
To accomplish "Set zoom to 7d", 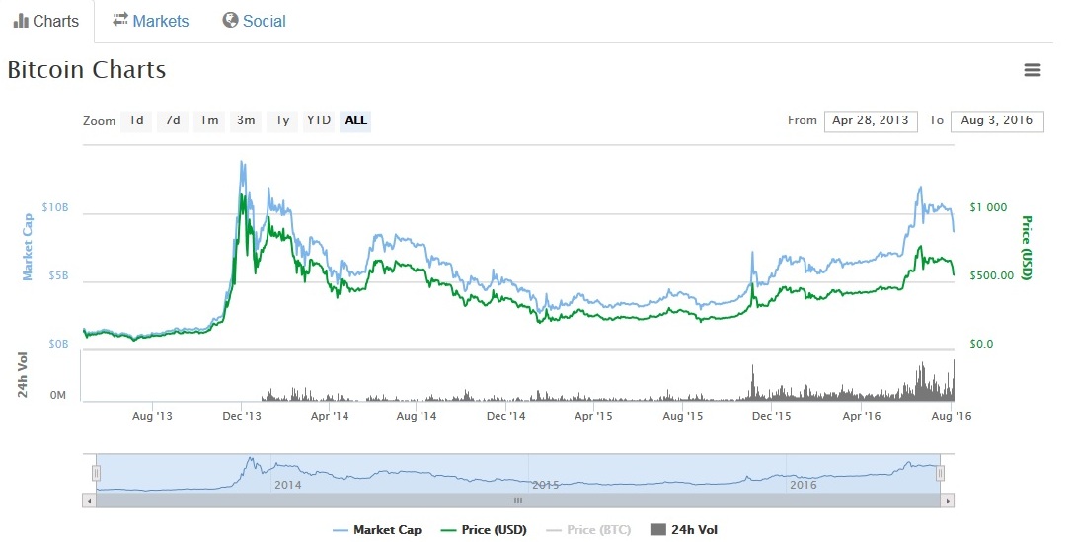I will pyautogui.click(x=173, y=121).
